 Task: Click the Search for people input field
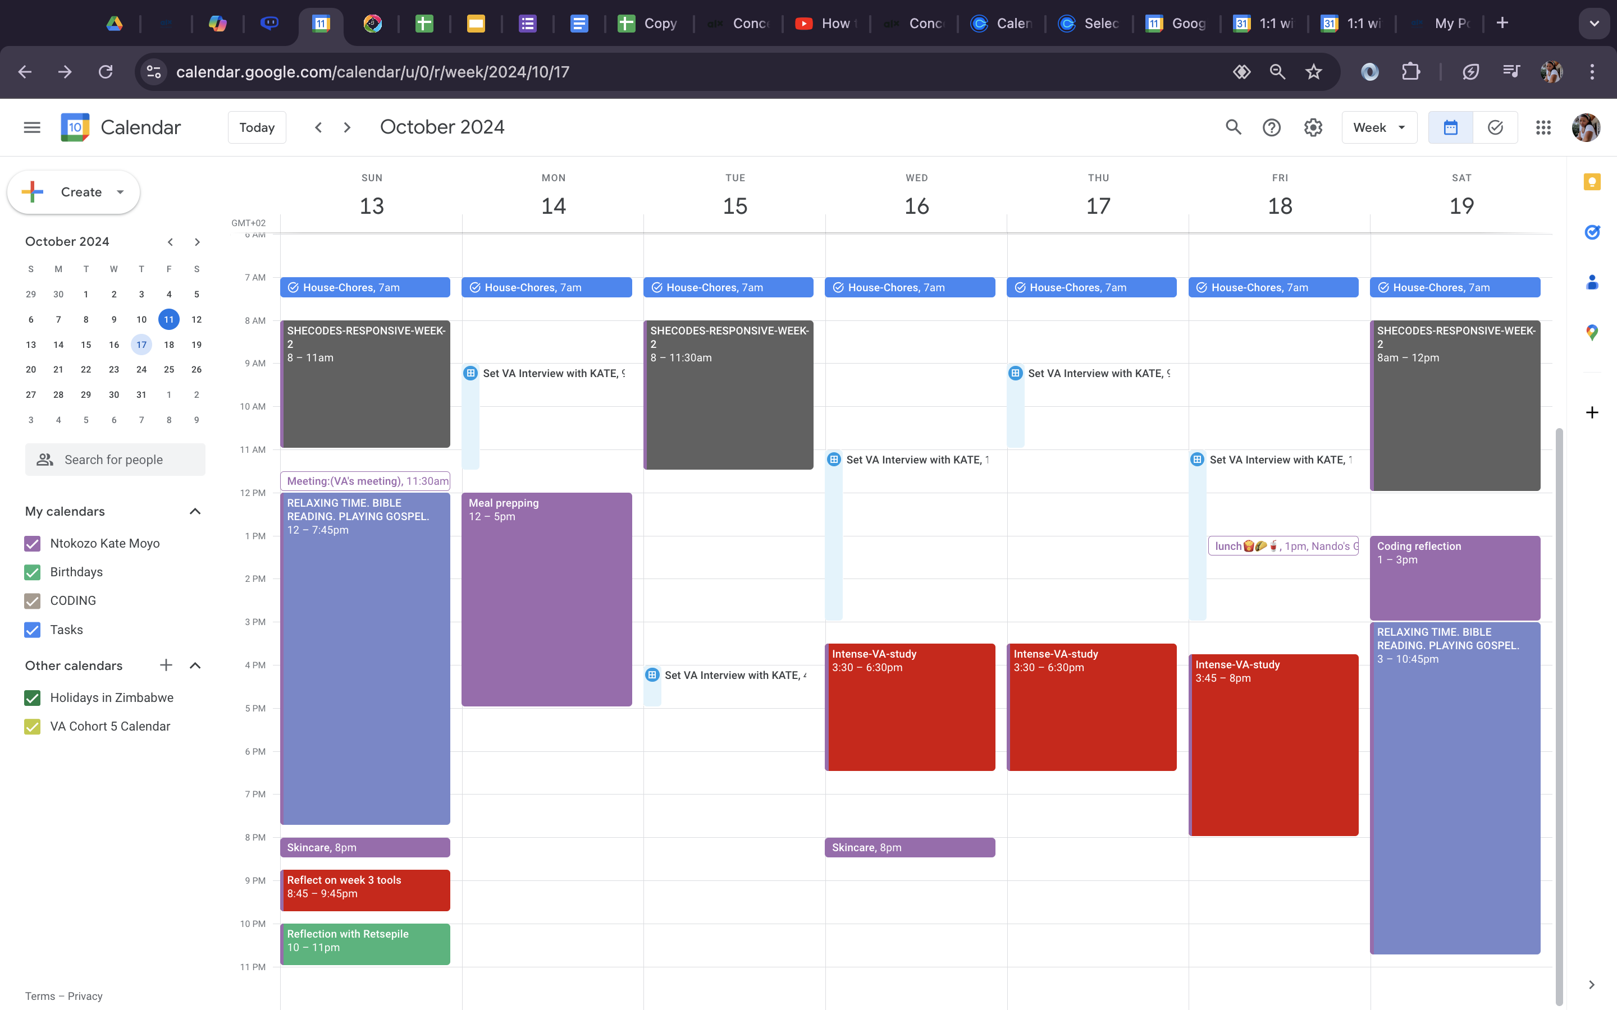click(x=114, y=460)
